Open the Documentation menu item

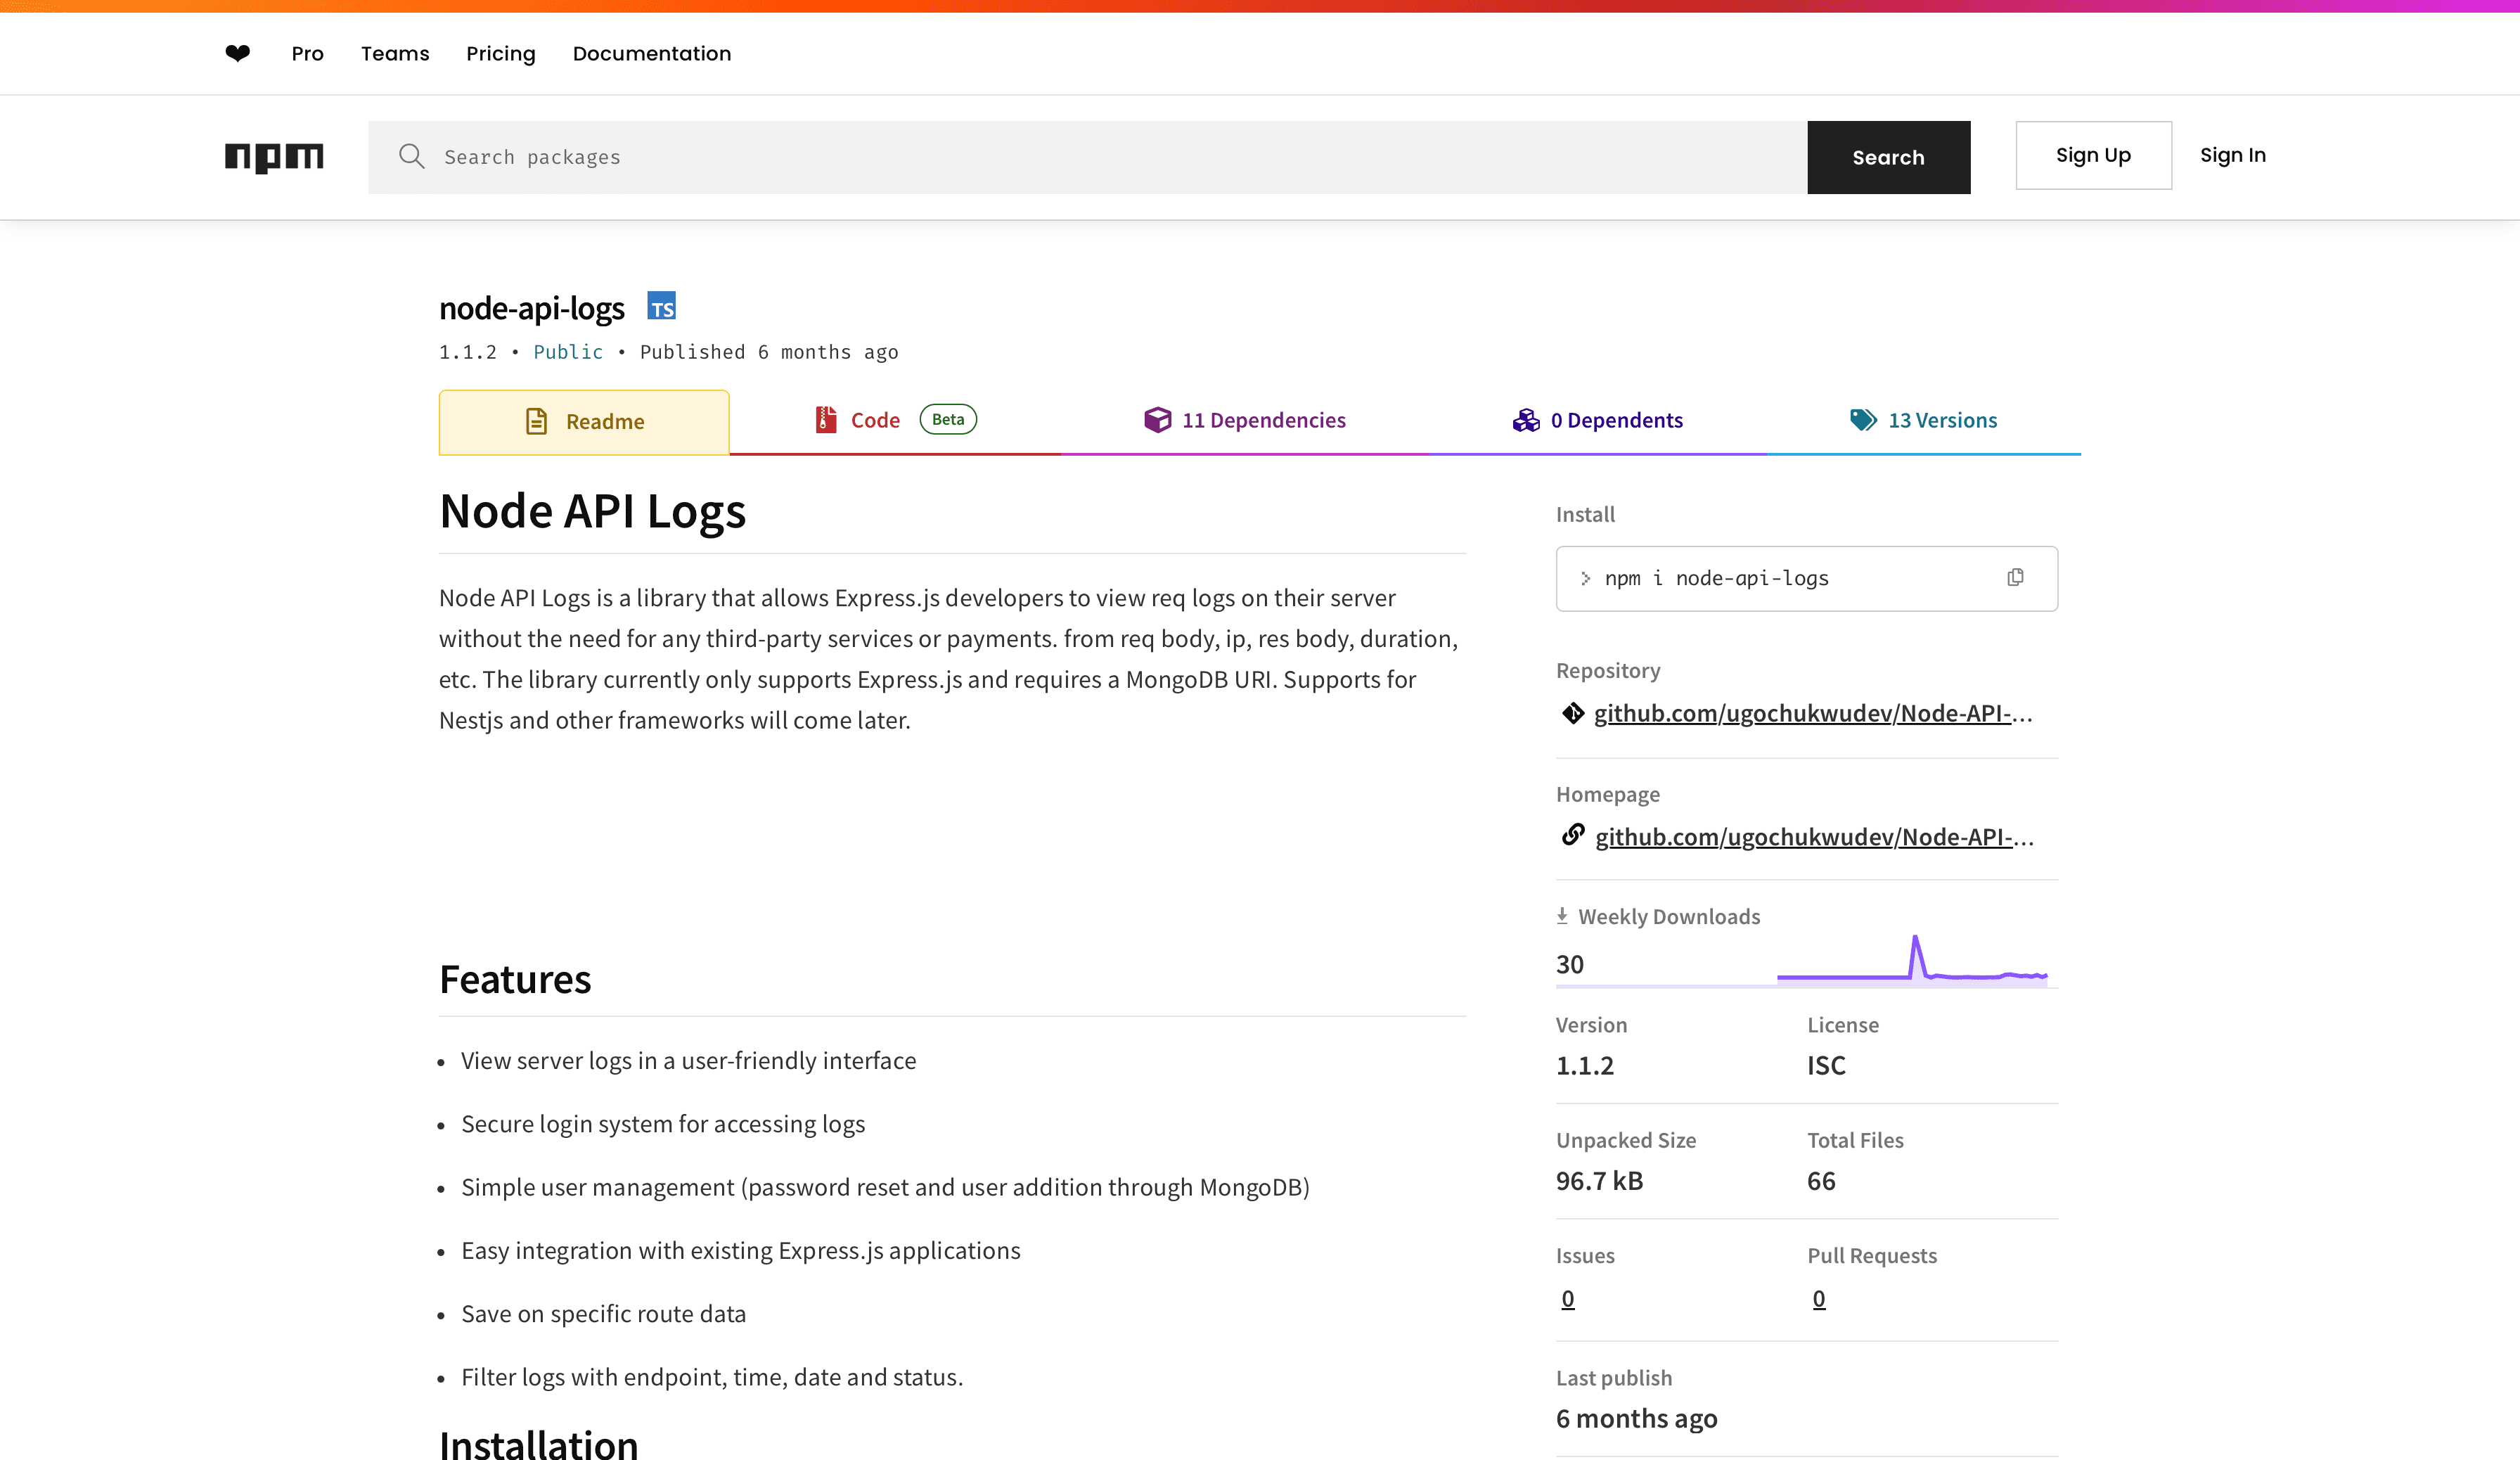(x=651, y=53)
